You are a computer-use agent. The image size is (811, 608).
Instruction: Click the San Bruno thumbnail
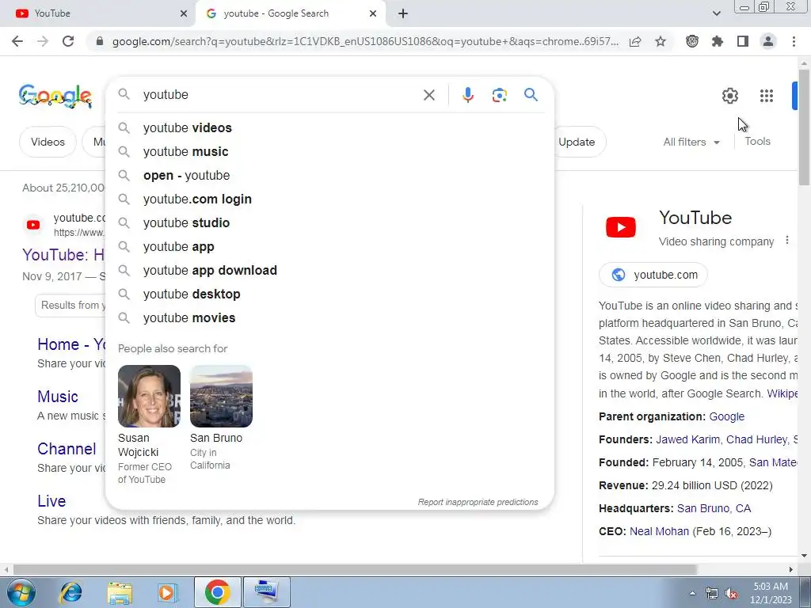(222, 396)
